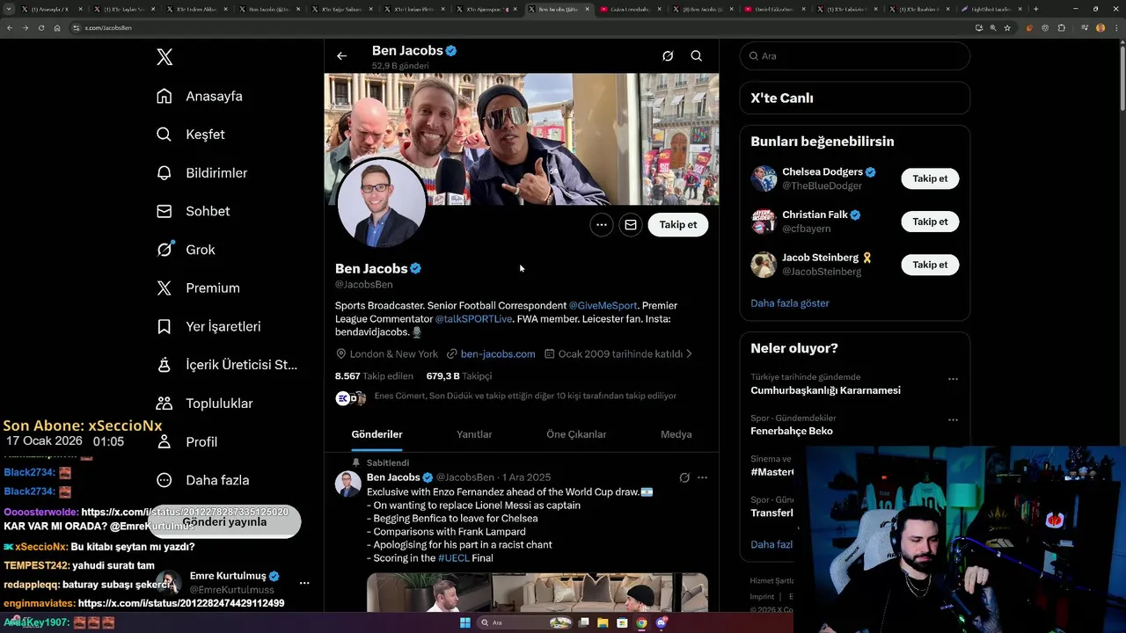
Task: Open Microsoft Store from taskbar
Action: click(x=622, y=622)
